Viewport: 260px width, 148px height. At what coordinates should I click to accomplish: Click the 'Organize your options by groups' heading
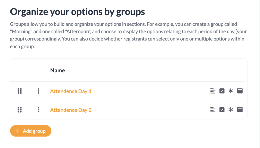click(78, 12)
